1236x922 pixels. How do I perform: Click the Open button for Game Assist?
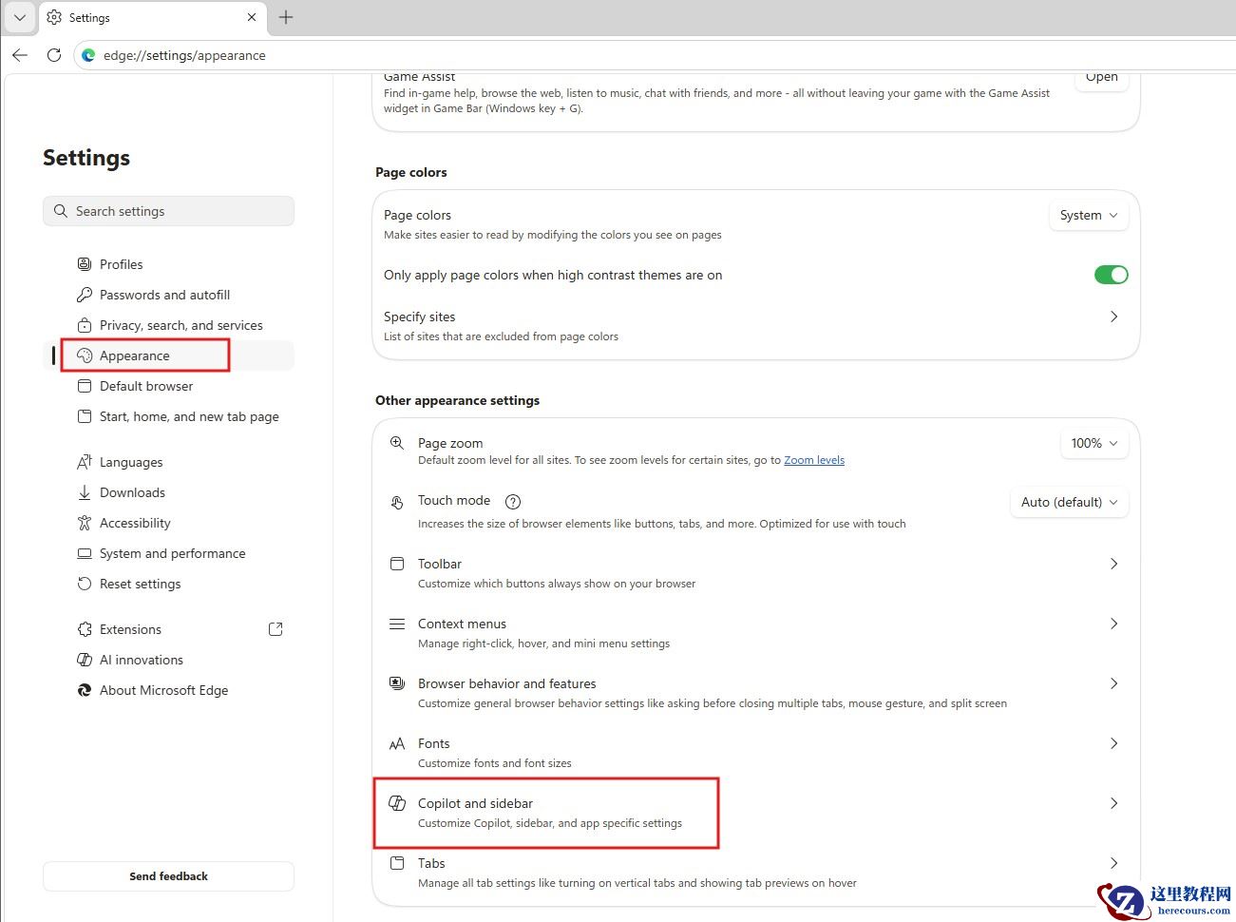(1102, 78)
